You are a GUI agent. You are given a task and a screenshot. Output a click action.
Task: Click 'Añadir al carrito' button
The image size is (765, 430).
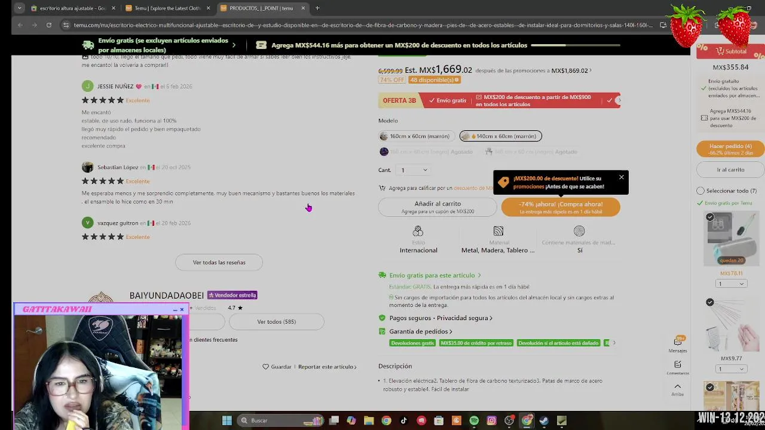437,207
